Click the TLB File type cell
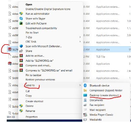The width and height of the screenshot is (131, 123). (100, 57)
